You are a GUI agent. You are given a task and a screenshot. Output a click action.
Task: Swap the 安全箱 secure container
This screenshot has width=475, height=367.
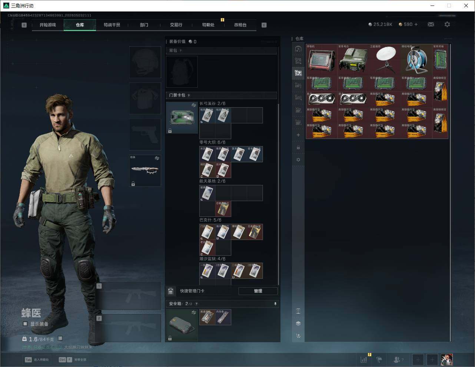(x=194, y=313)
